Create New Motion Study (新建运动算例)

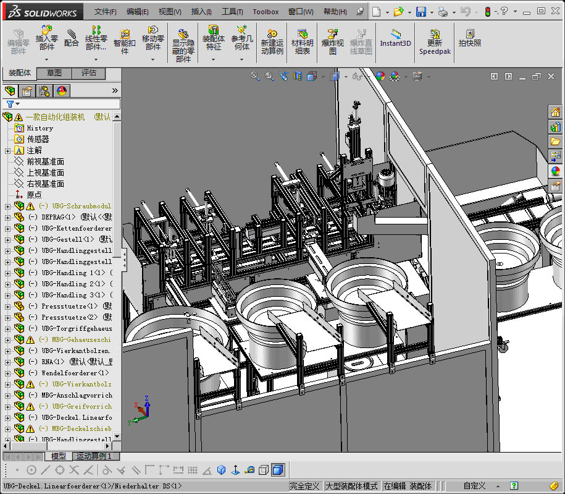point(272,38)
